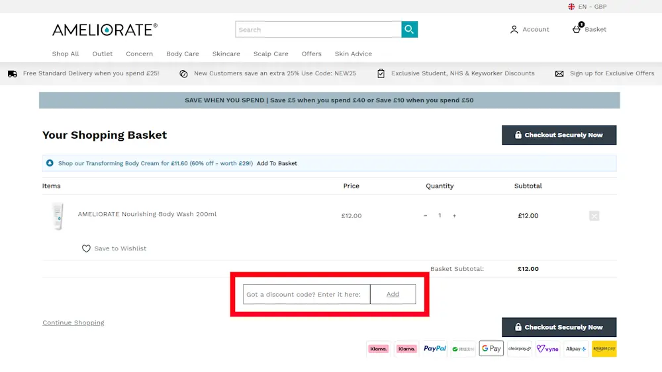Remove the Body Wash item with X
Image resolution: width=662 pixels, height=372 pixels.
[x=594, y=215]
